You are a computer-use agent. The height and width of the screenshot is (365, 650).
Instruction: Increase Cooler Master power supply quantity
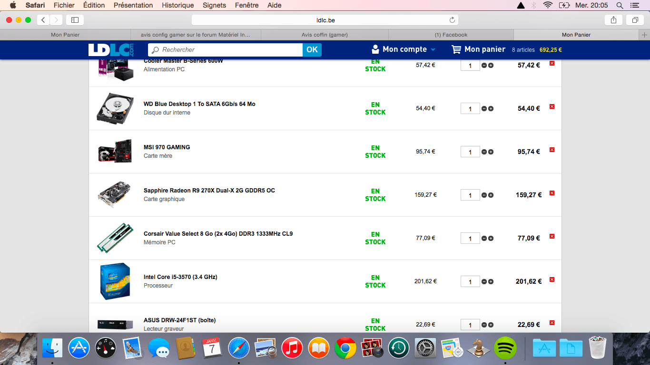pos(491,66)
